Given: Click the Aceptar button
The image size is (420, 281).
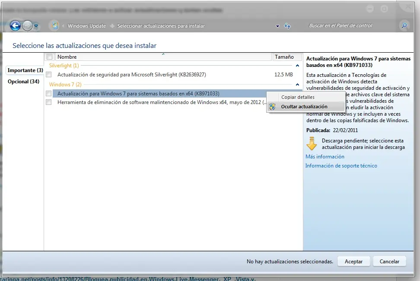Looking at the screenshot, I should 353,262.
